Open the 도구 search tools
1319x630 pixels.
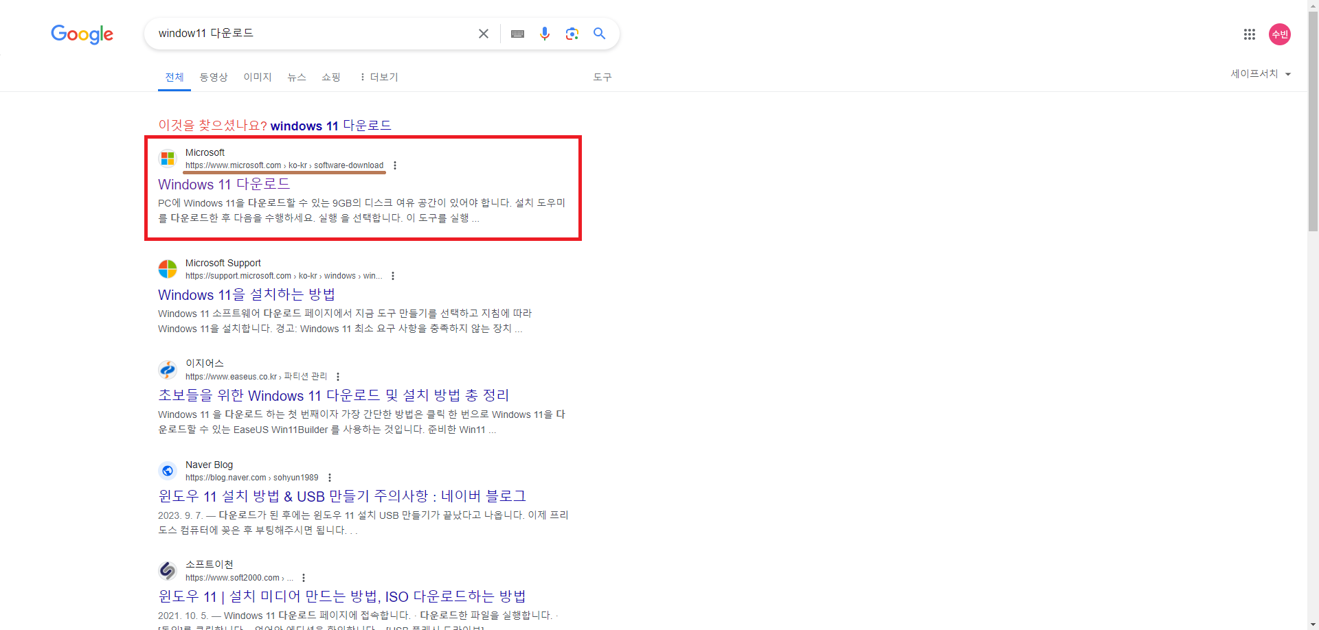602,77
